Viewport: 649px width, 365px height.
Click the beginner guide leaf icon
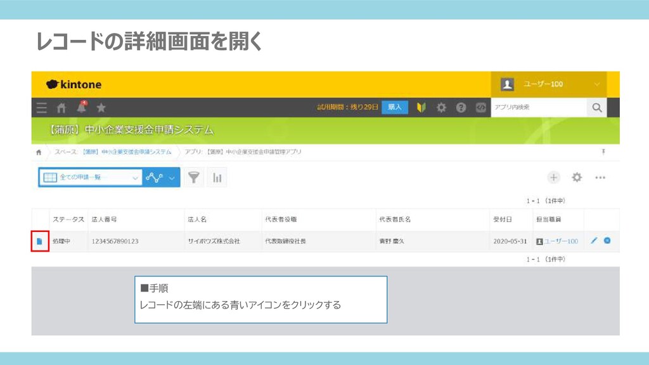(x=421, y=108)
